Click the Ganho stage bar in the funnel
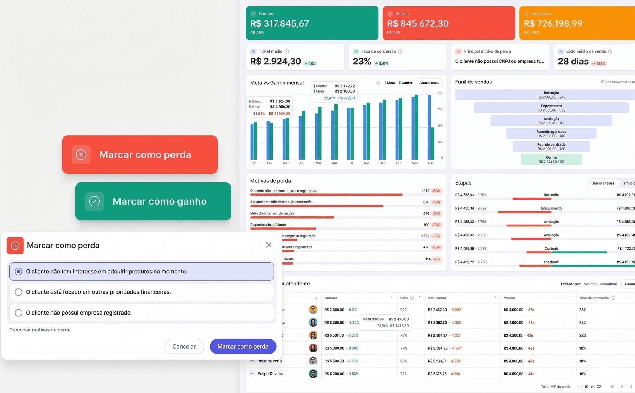This screenshot has height=393, width=635. [x=551, y=159]
